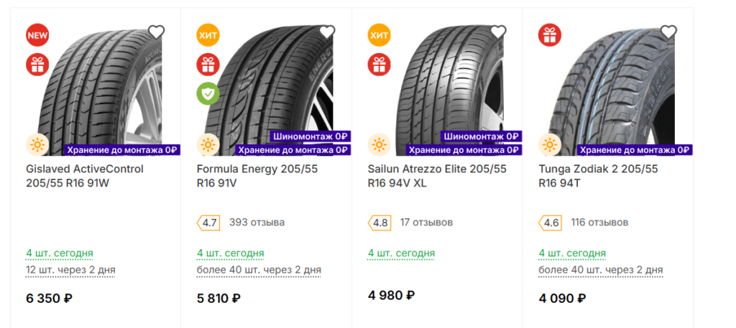Click gift icon on Sailun Atrezzo Elite
The image size is (736, 328).
tap(379, 64)
